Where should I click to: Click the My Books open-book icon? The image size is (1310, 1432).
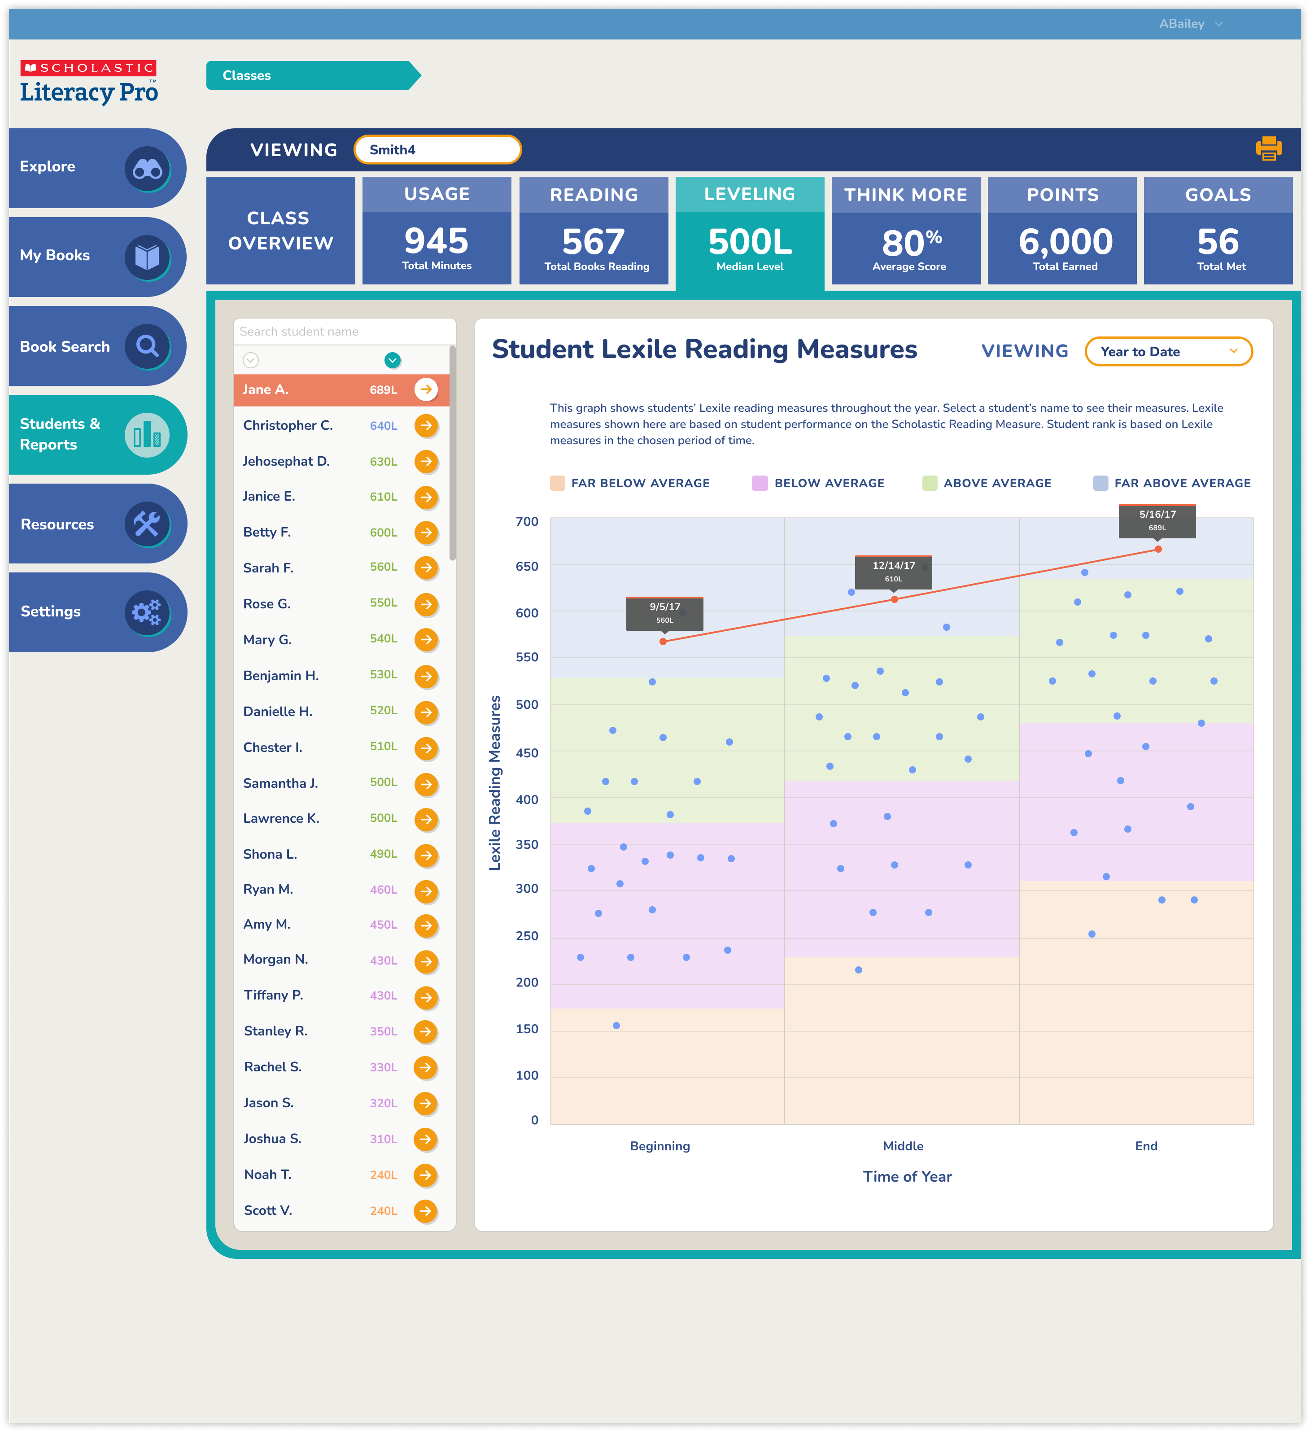(148, 257)
